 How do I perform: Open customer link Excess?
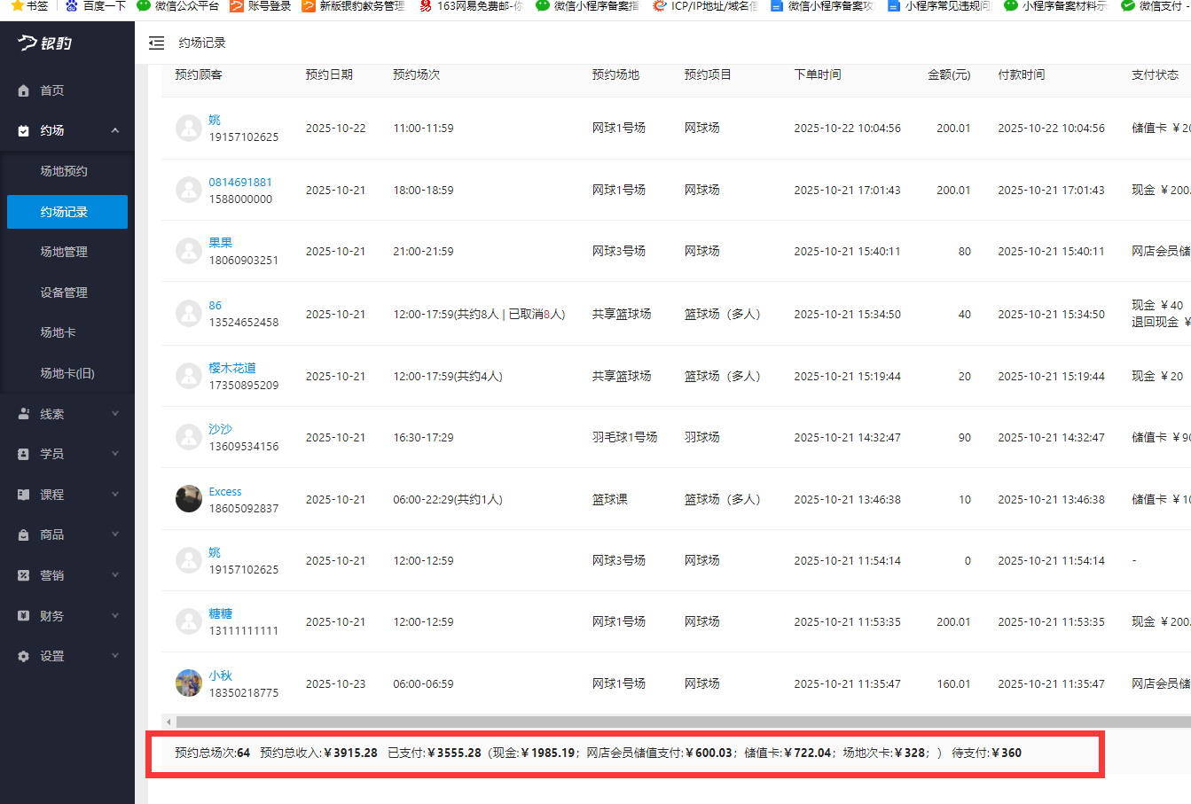click(x=225, y=492)
